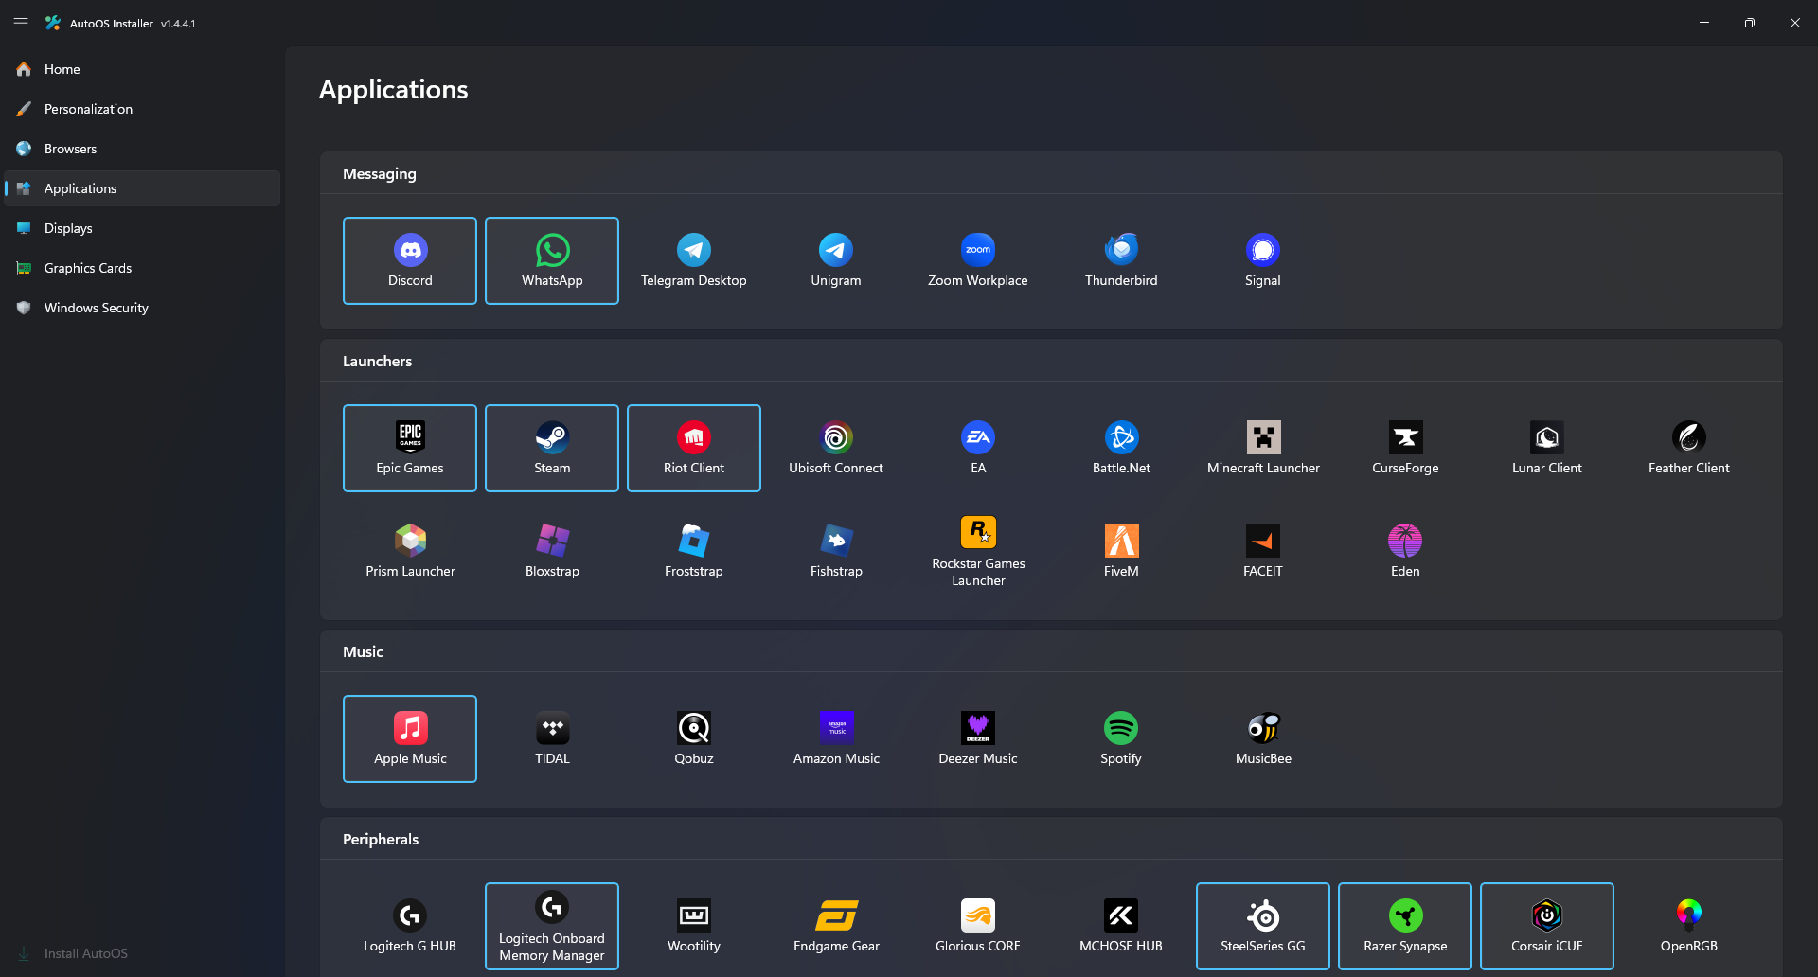This screenshot has height=977, width=1818.
Task: Select Glorious CORE tile
Action: tap(978, 926)
